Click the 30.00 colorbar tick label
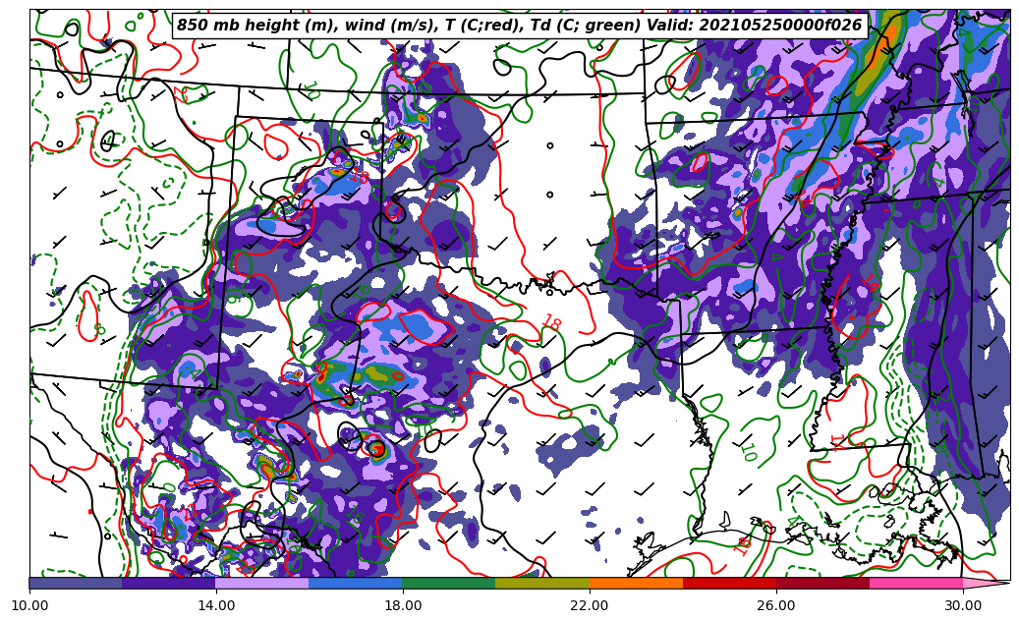This screenshot has height=622, width=1019. point(963,605)
